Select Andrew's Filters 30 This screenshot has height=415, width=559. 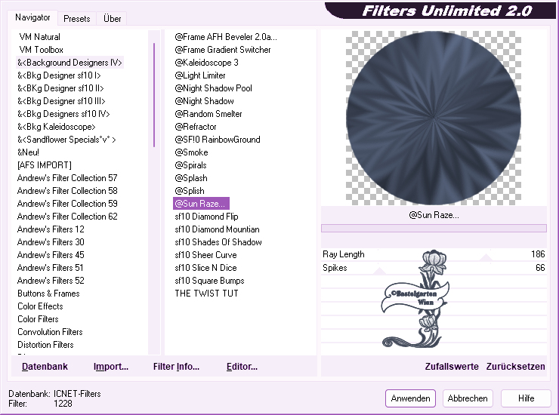tap(51, 242)
